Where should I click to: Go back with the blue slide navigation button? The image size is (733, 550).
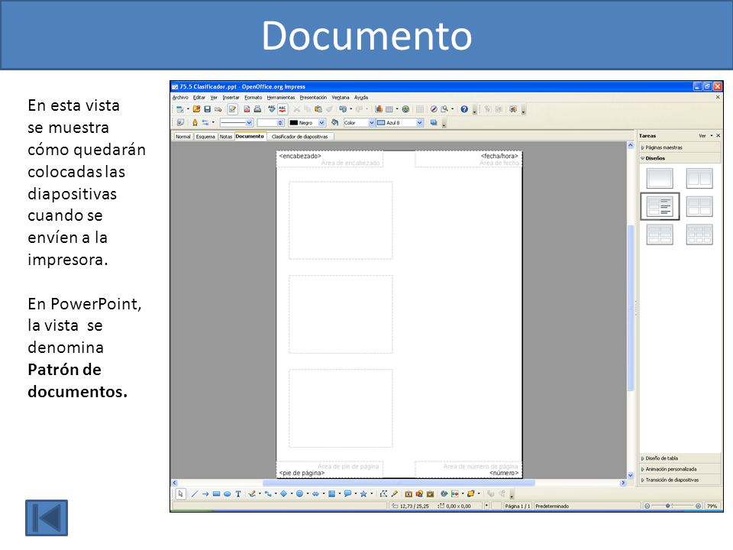coord(47,518)
